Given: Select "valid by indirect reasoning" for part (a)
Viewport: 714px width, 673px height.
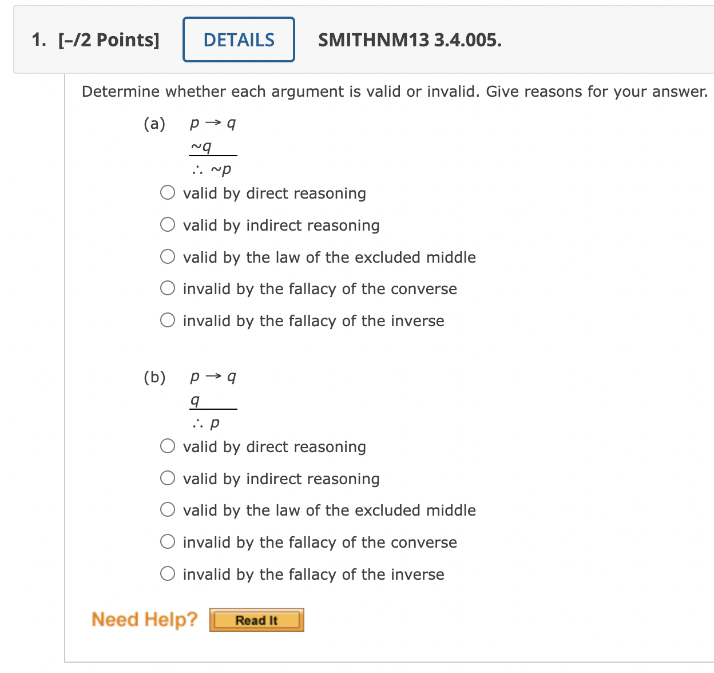Looking at the screenshot, I should click(168, 224).
